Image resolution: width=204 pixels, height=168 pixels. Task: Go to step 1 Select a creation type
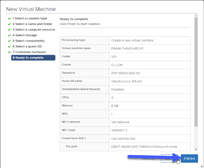pyautogui.click(x=30, y=18)
